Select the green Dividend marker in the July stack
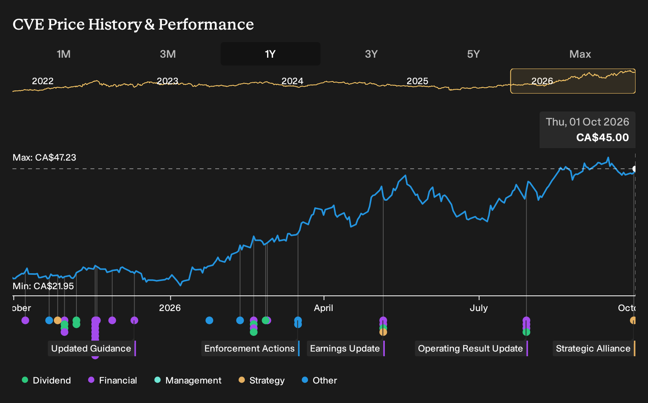The image size is (648, 403). coord(526,332)
